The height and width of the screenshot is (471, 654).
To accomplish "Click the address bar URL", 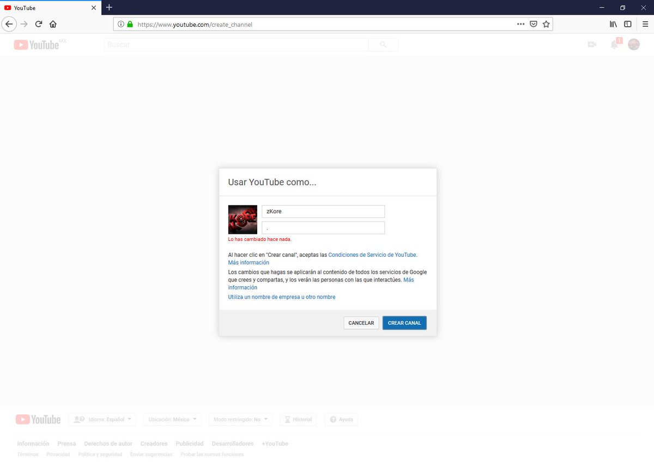I will point(195,25).
